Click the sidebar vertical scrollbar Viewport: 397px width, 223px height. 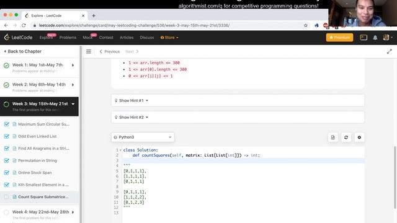81,134
